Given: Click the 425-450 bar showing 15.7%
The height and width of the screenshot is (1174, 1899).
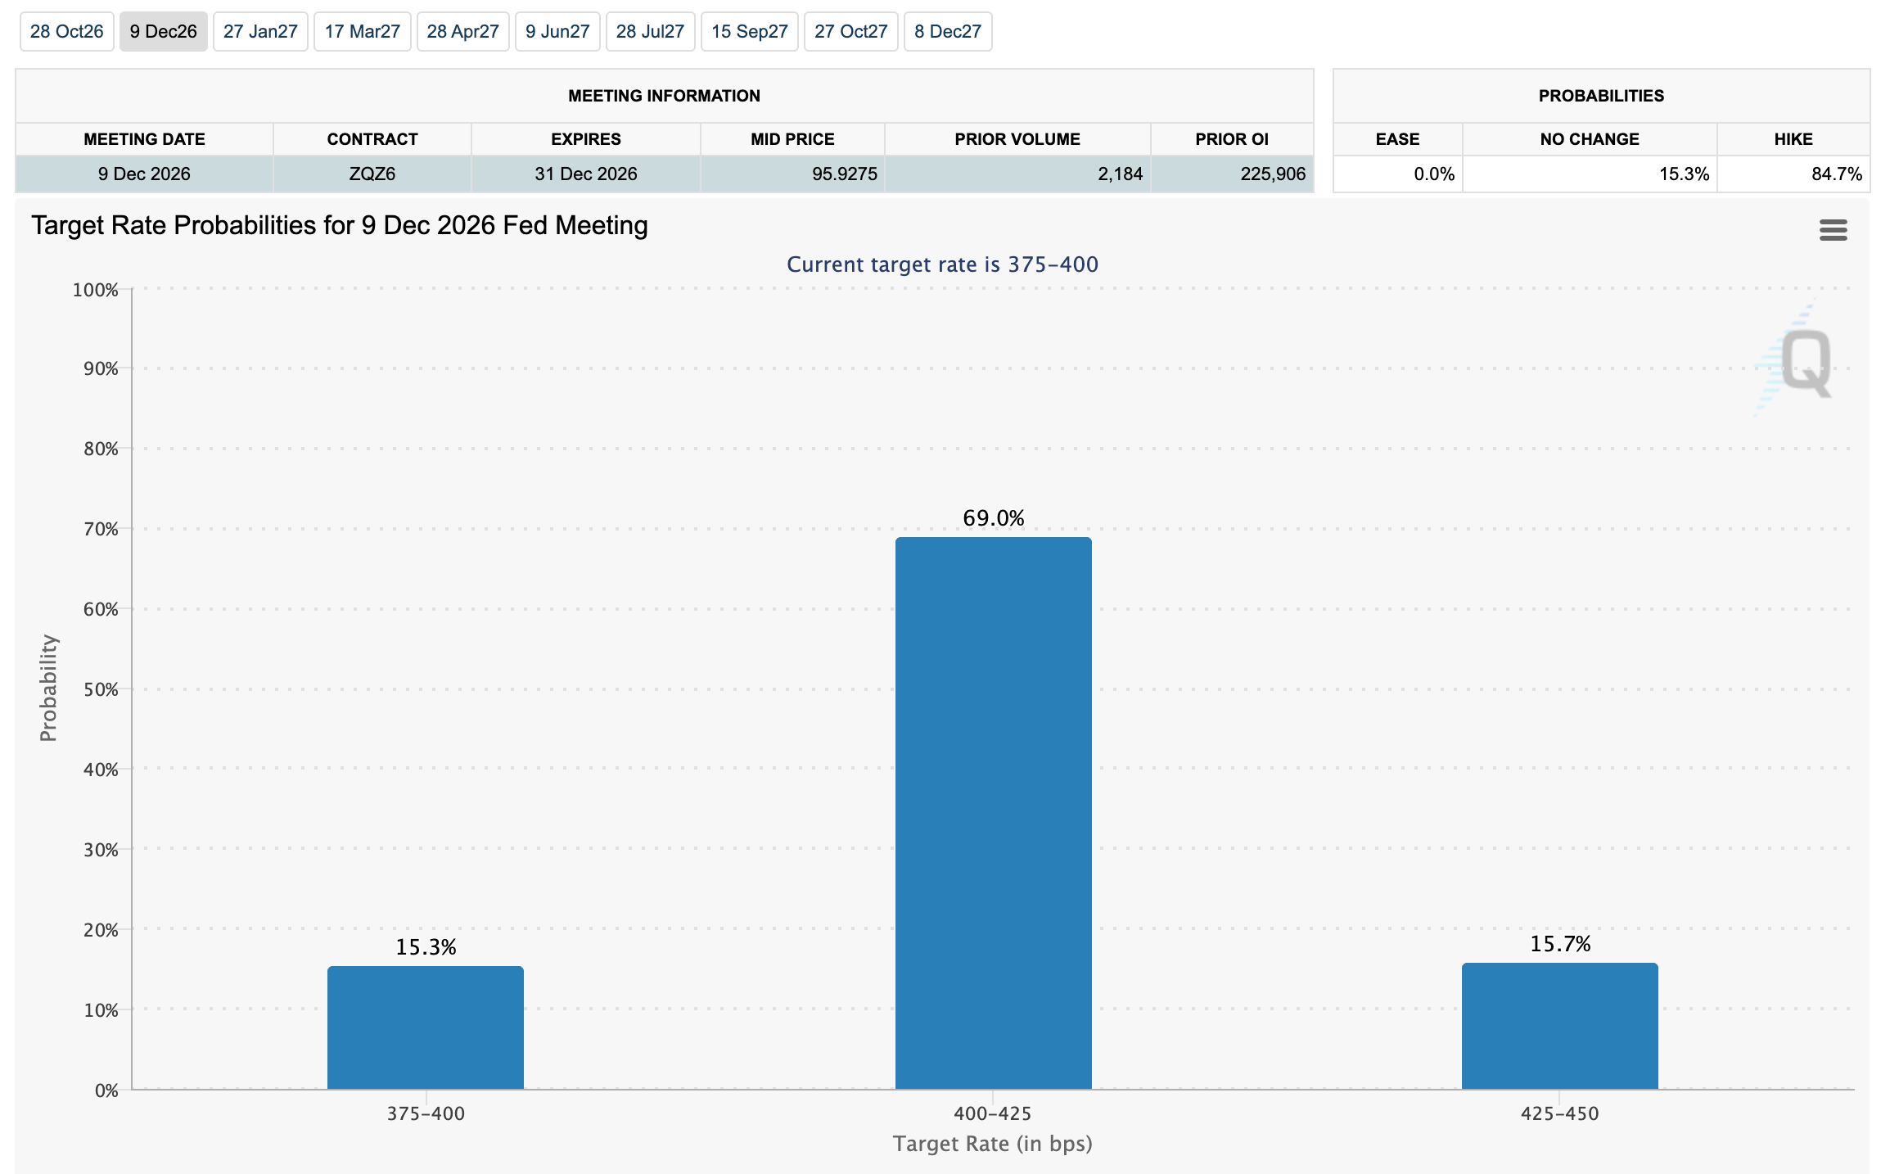Looking at the screenshot, I should click(1560, 1026).
